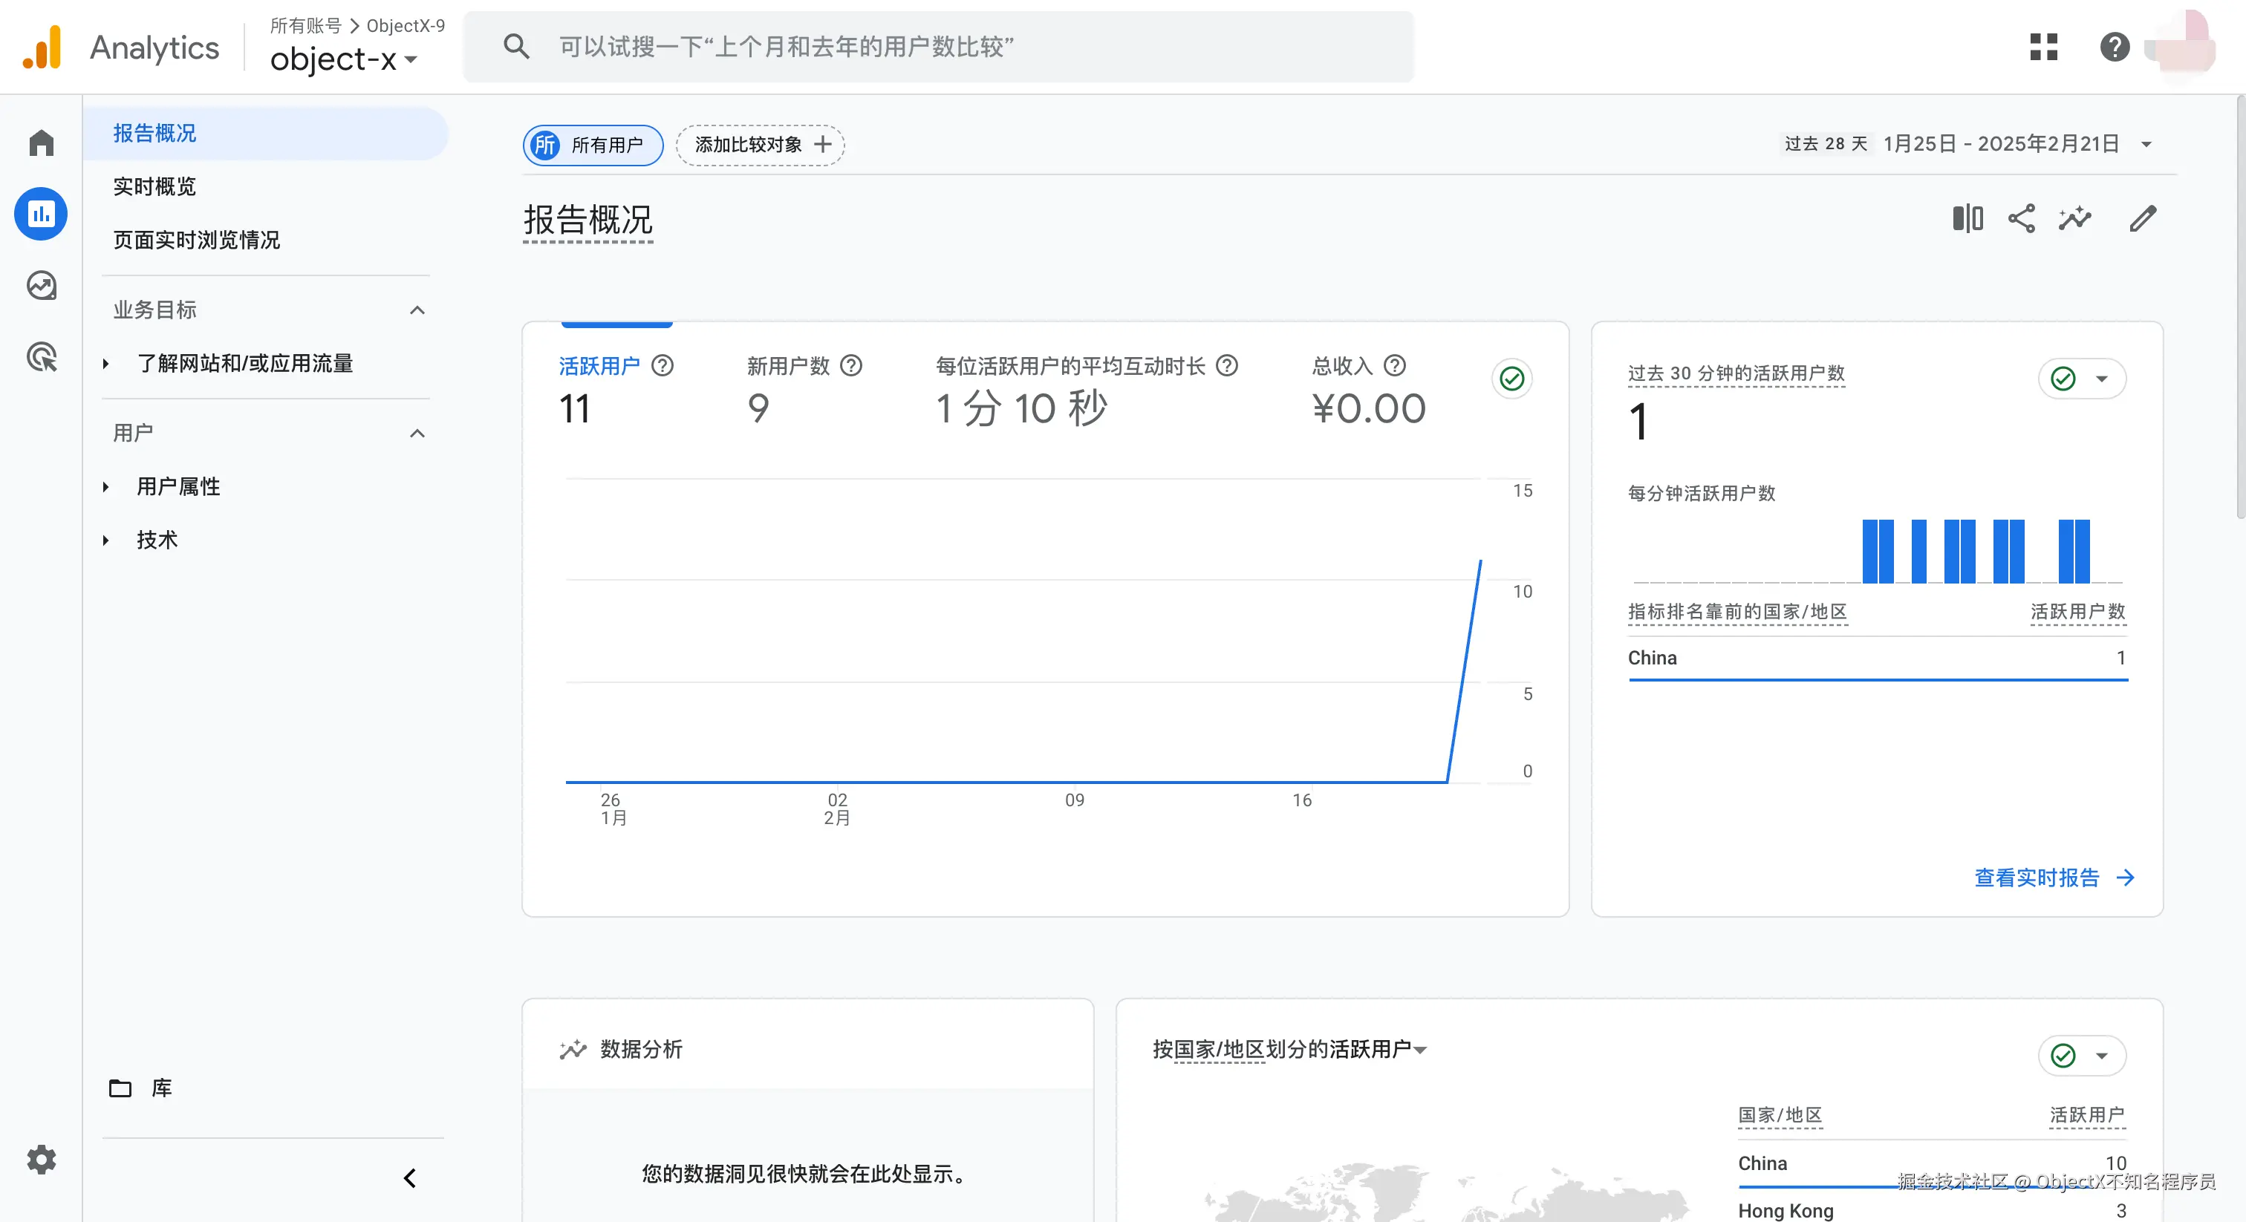Image resolution: width=2246 pixels, height=1222 pixels.
Task: Collapse the navigation panel with the arrow
Action: pos(410,1178)
